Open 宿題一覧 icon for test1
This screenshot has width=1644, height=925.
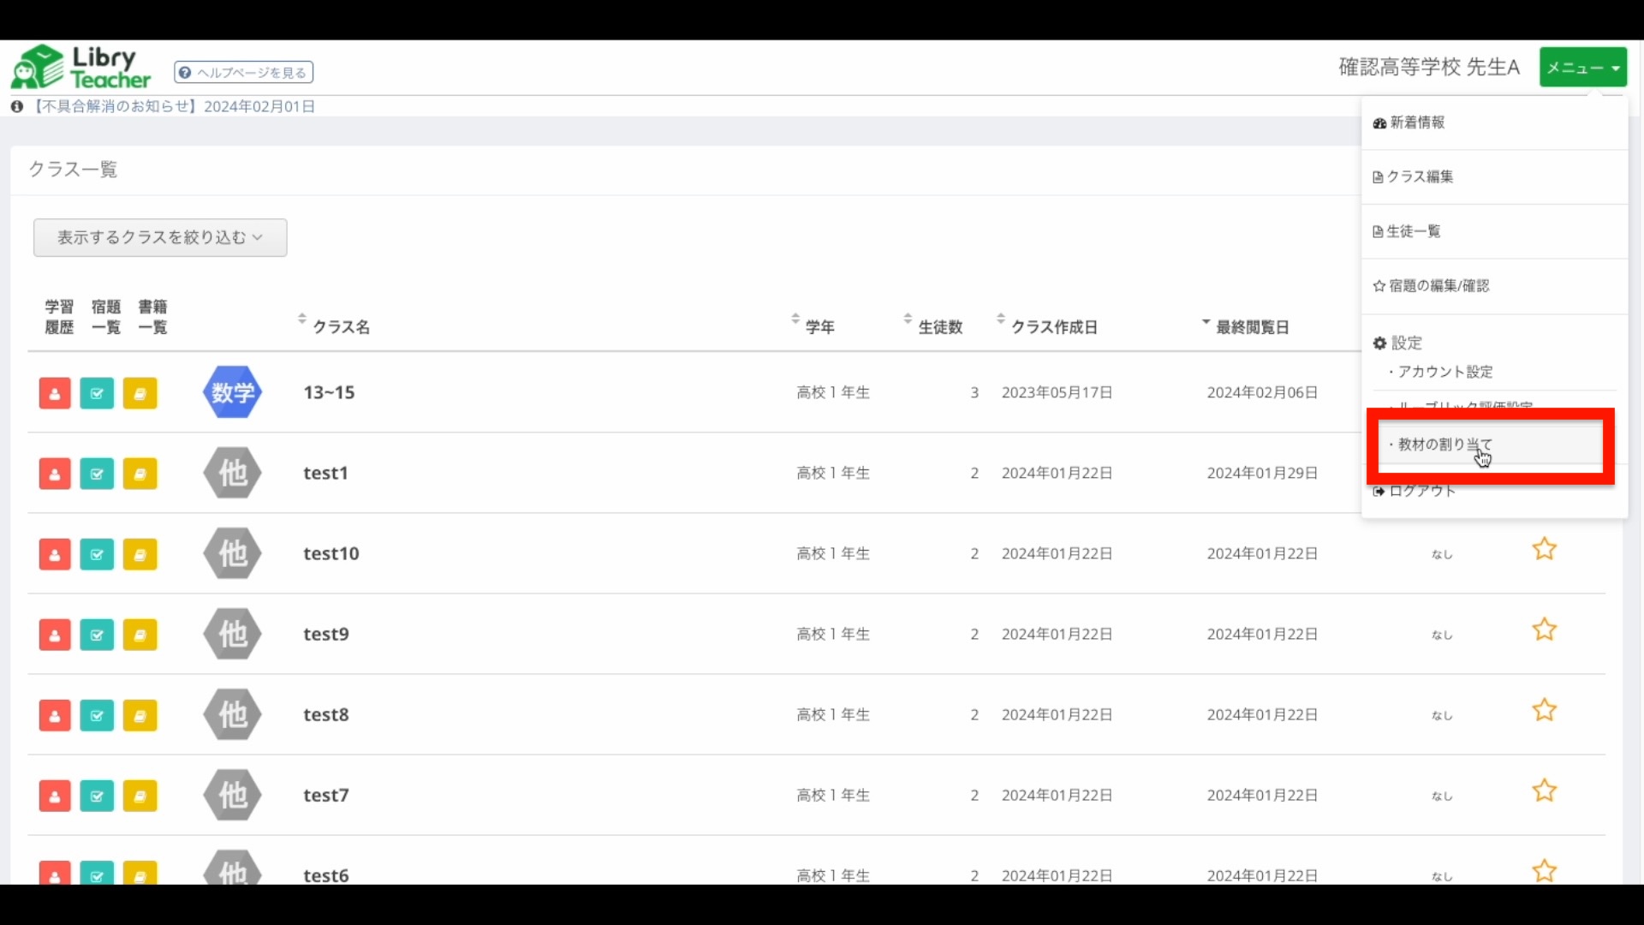(96, 474)
